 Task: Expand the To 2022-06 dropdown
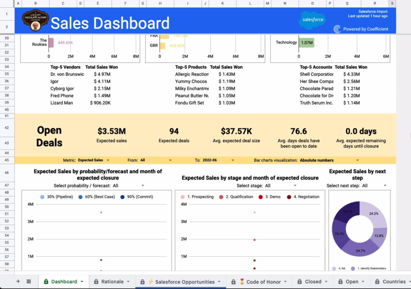233,160
